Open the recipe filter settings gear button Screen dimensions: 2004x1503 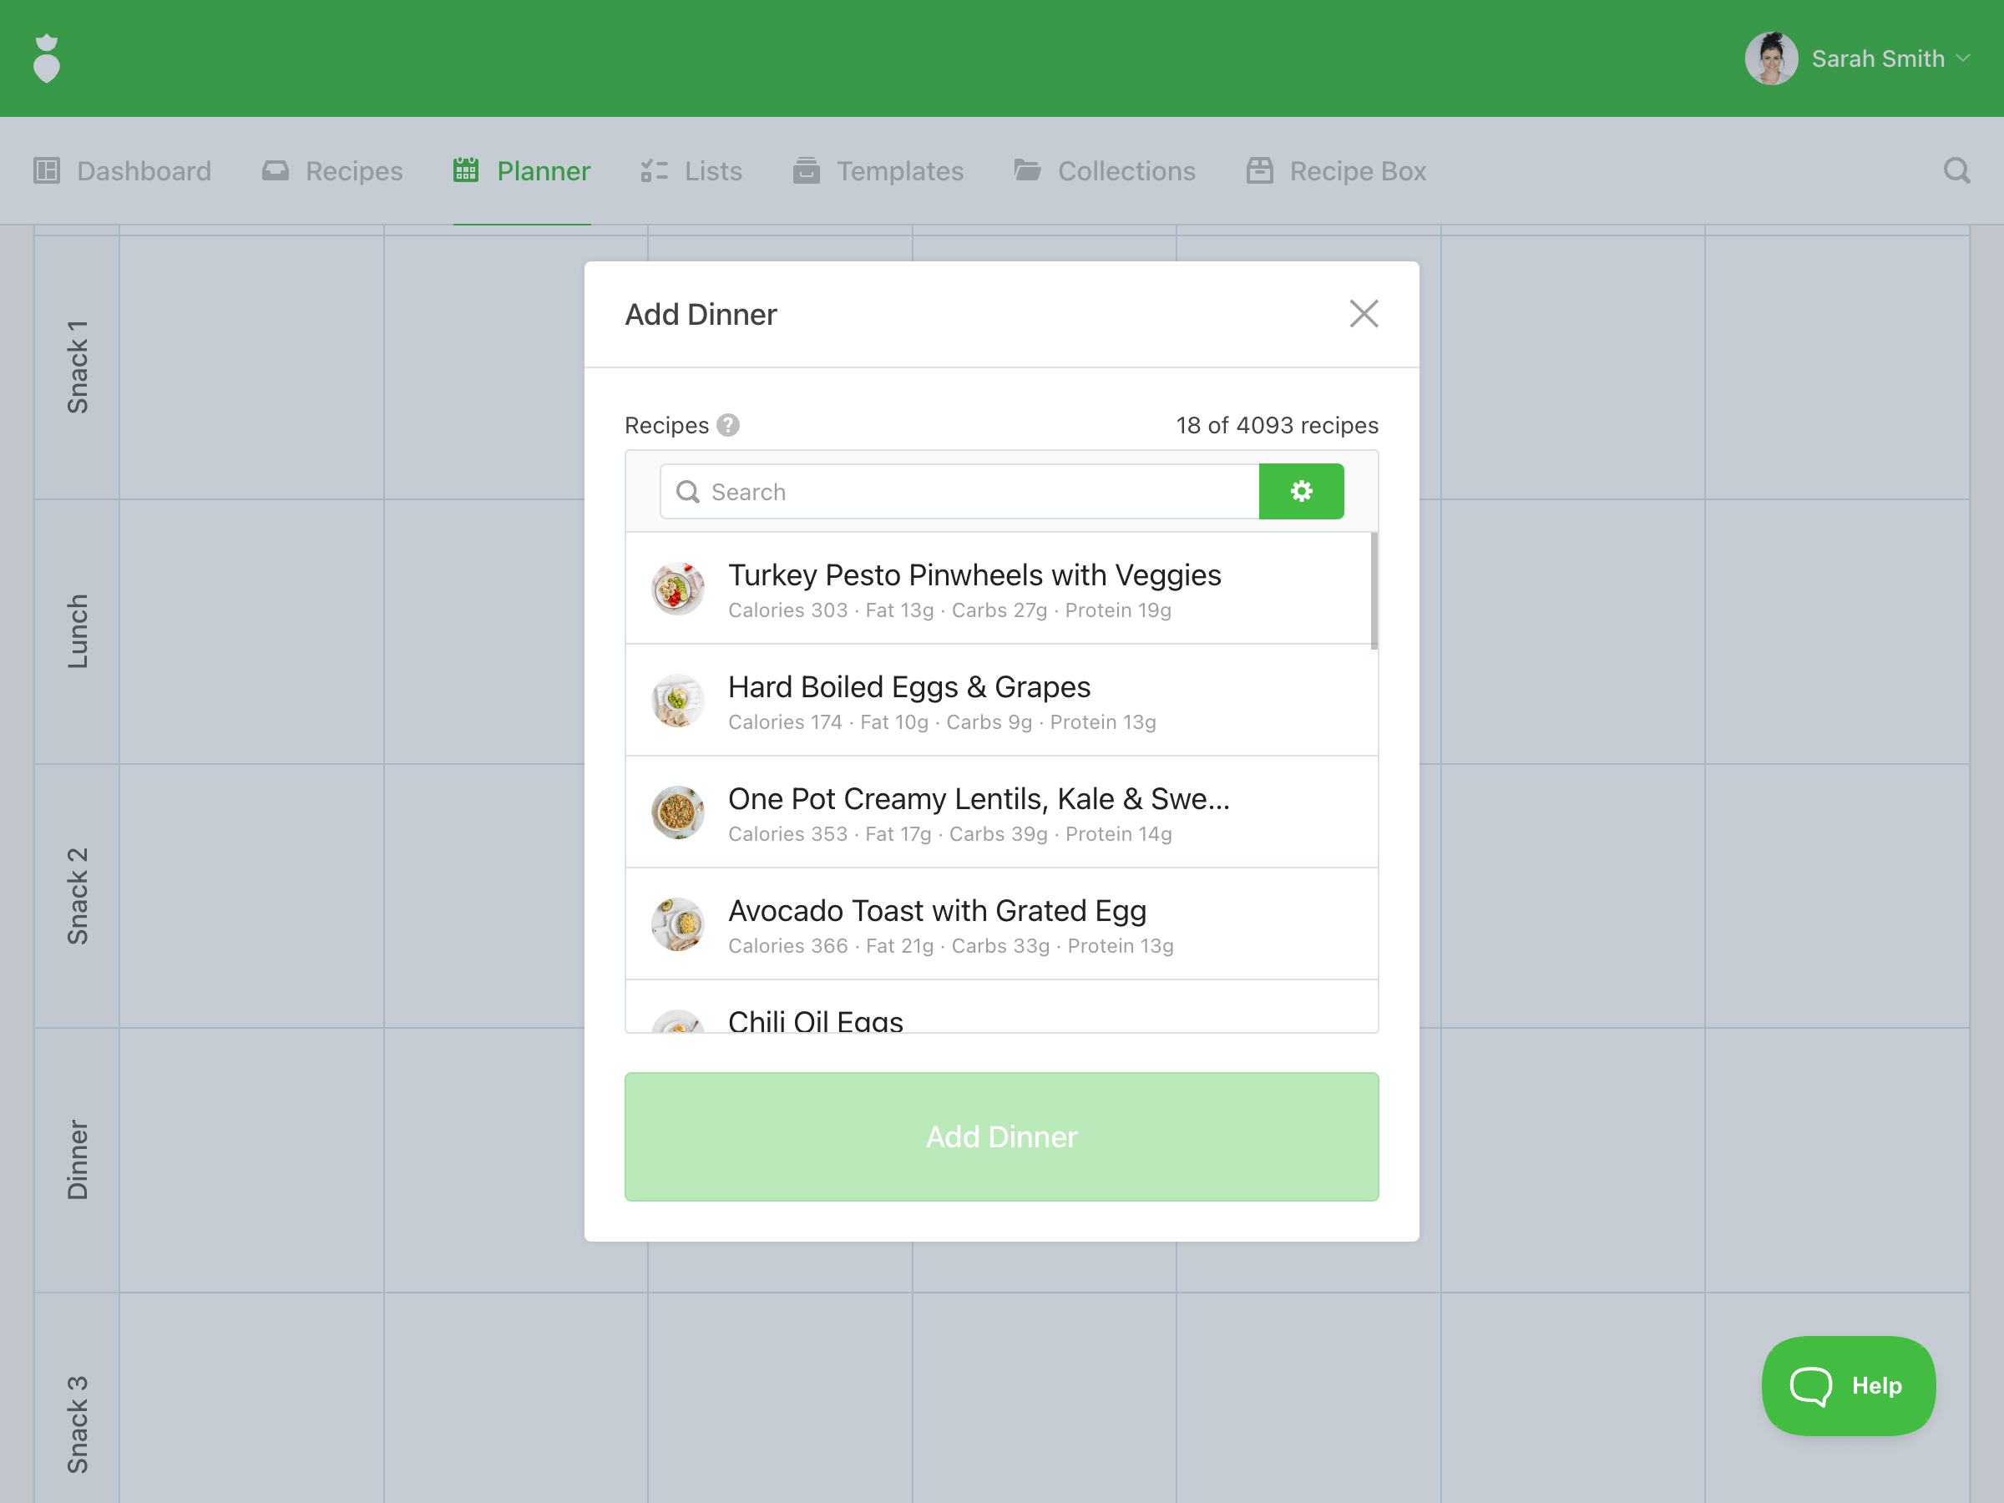[1301, 491]
